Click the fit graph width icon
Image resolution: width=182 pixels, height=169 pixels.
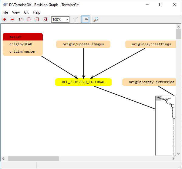click(37, 19)
